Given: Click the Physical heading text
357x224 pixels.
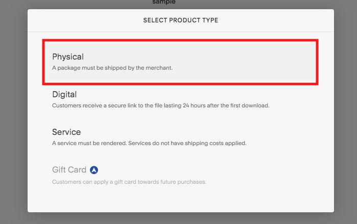Looking at the screenshot, I should pyautogui.click(x=68, y=57).
